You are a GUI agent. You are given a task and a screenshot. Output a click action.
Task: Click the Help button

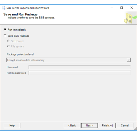[12, 126]
